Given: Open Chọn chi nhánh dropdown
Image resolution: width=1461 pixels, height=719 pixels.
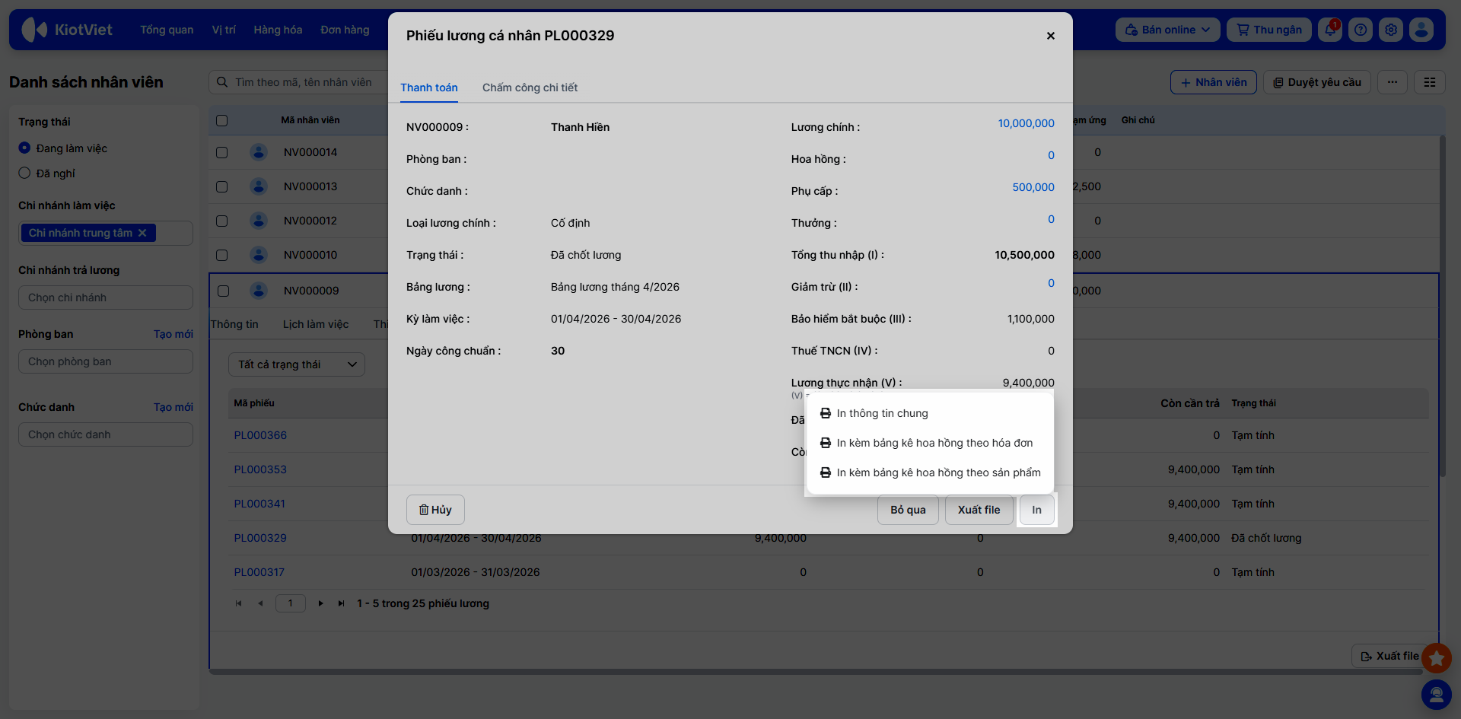Looking at the screenshot, I should tap(106, 297).
